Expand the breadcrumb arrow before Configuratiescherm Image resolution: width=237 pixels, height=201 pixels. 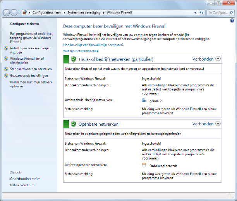tap(29, 12)
